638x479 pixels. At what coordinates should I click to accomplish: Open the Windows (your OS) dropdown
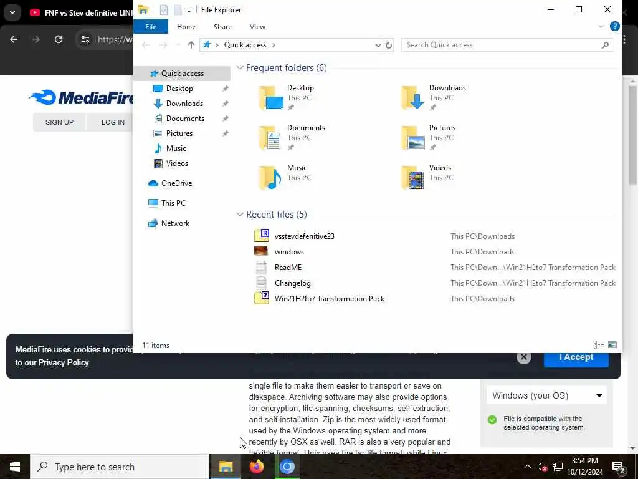[546, 395]
